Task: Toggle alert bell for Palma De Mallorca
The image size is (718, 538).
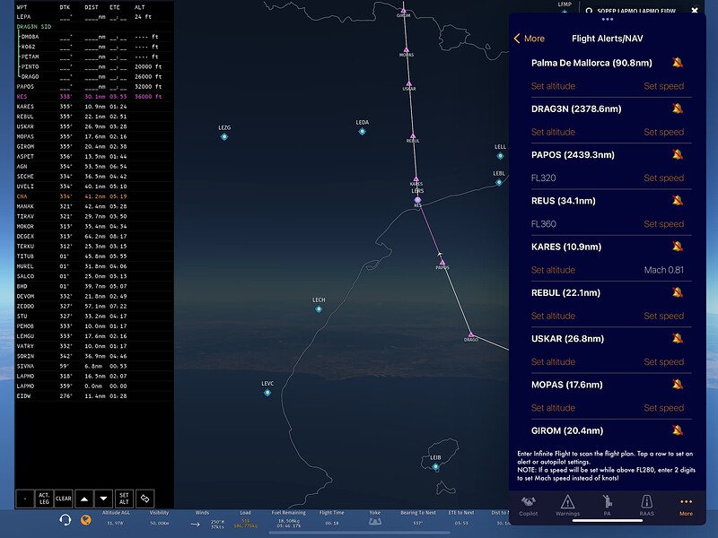Action: [678, 63]
